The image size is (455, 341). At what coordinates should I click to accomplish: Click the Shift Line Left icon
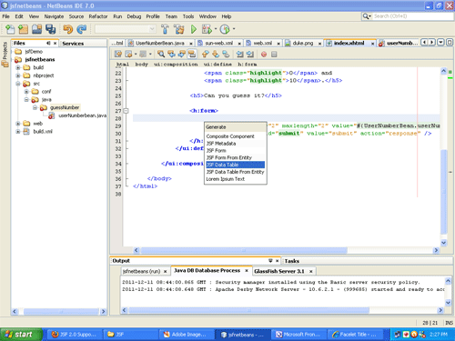(240, 55)
